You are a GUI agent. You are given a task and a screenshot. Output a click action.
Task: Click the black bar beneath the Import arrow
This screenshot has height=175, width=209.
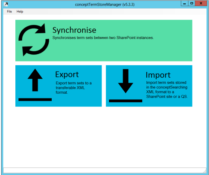point(125,101)
